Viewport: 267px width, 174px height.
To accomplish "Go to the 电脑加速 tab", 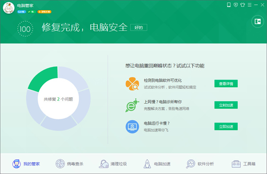I will tap(157, 164).
